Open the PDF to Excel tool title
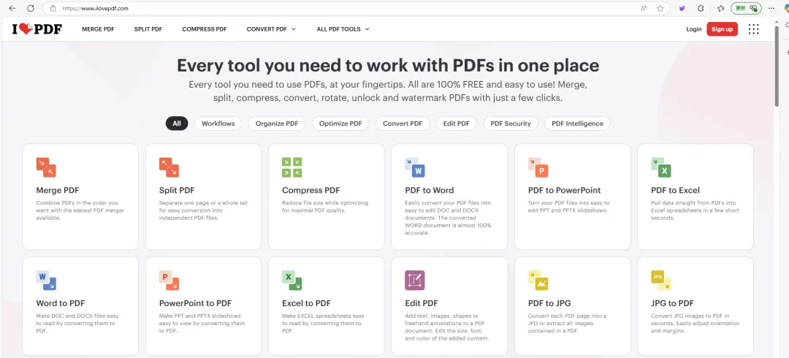 click(x=675, y=191)
